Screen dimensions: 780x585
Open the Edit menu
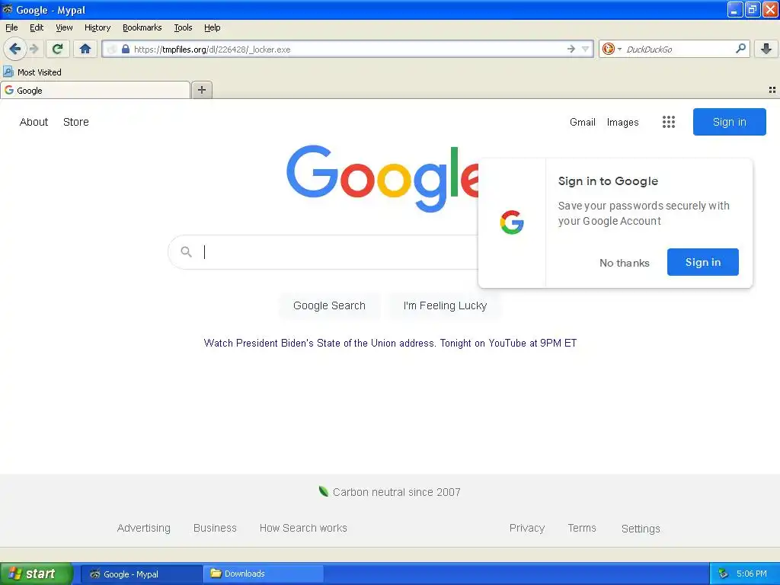click(37, 27)
